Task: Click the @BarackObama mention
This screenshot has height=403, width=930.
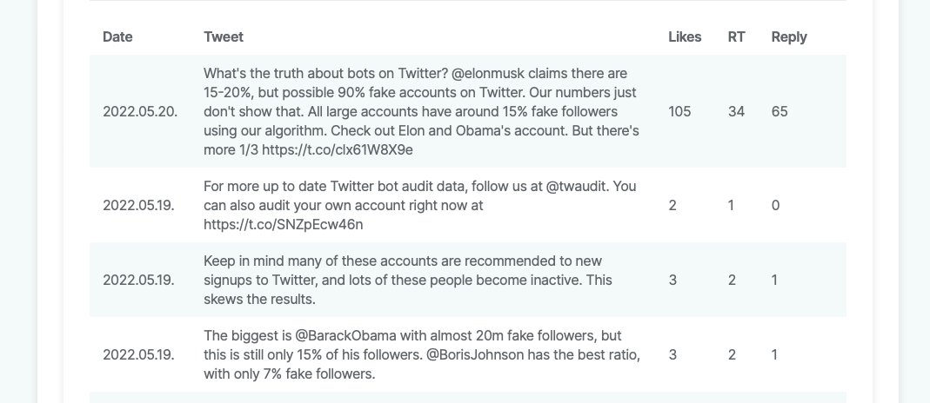Action: tap(345, 335)
